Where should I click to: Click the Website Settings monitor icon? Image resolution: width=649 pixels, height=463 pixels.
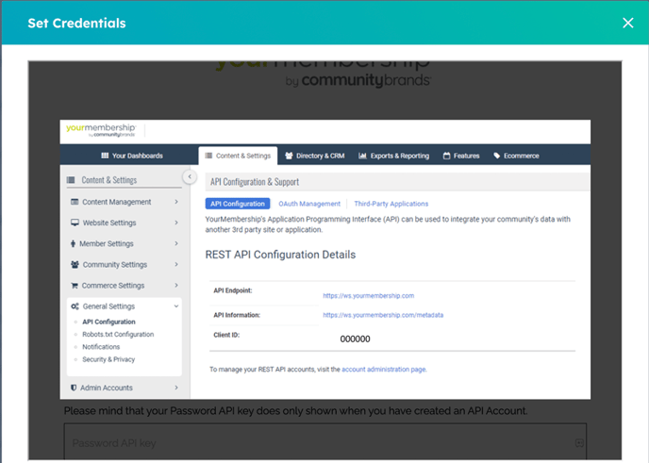pos(75,223)
